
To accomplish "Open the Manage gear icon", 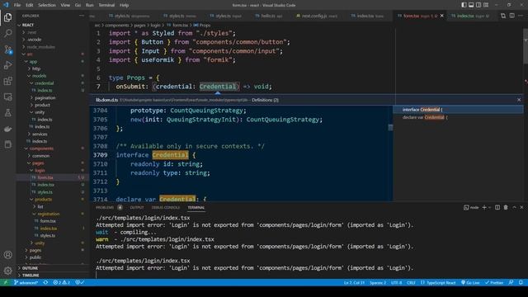I will point(7,271).
